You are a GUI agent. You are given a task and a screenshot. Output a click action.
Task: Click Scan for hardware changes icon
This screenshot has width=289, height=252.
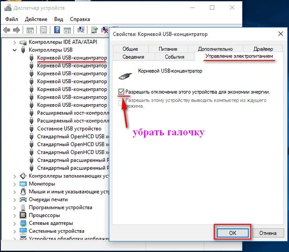coord(81,29)
